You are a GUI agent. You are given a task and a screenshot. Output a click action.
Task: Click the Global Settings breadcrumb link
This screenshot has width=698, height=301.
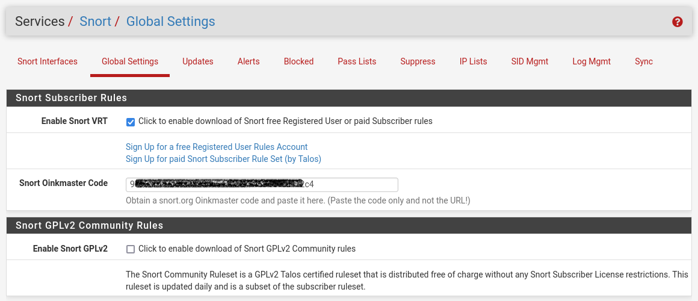(170, 22)
